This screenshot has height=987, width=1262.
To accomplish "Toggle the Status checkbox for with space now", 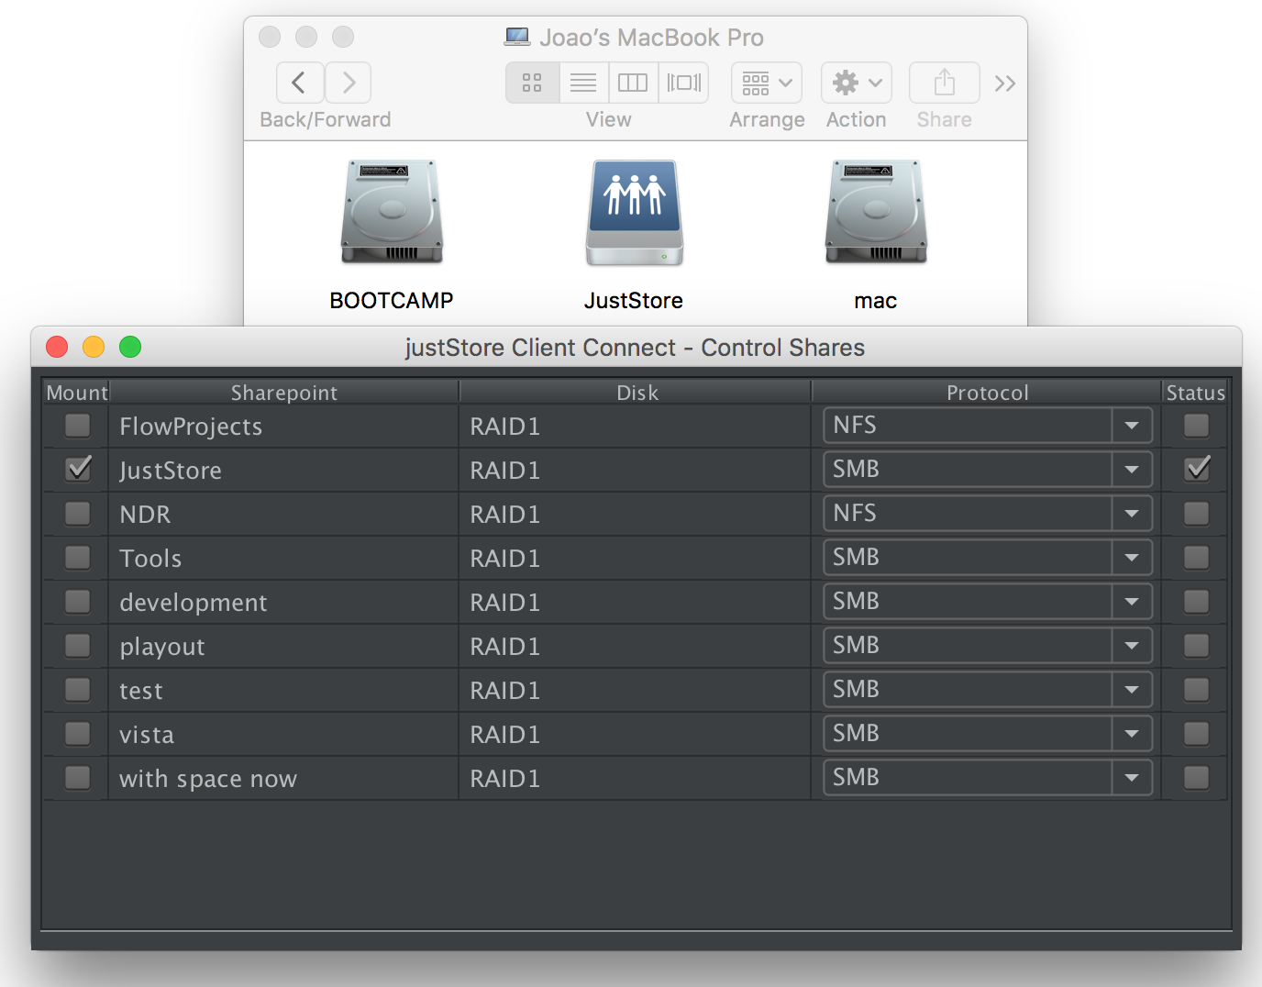I will 1196,778.
